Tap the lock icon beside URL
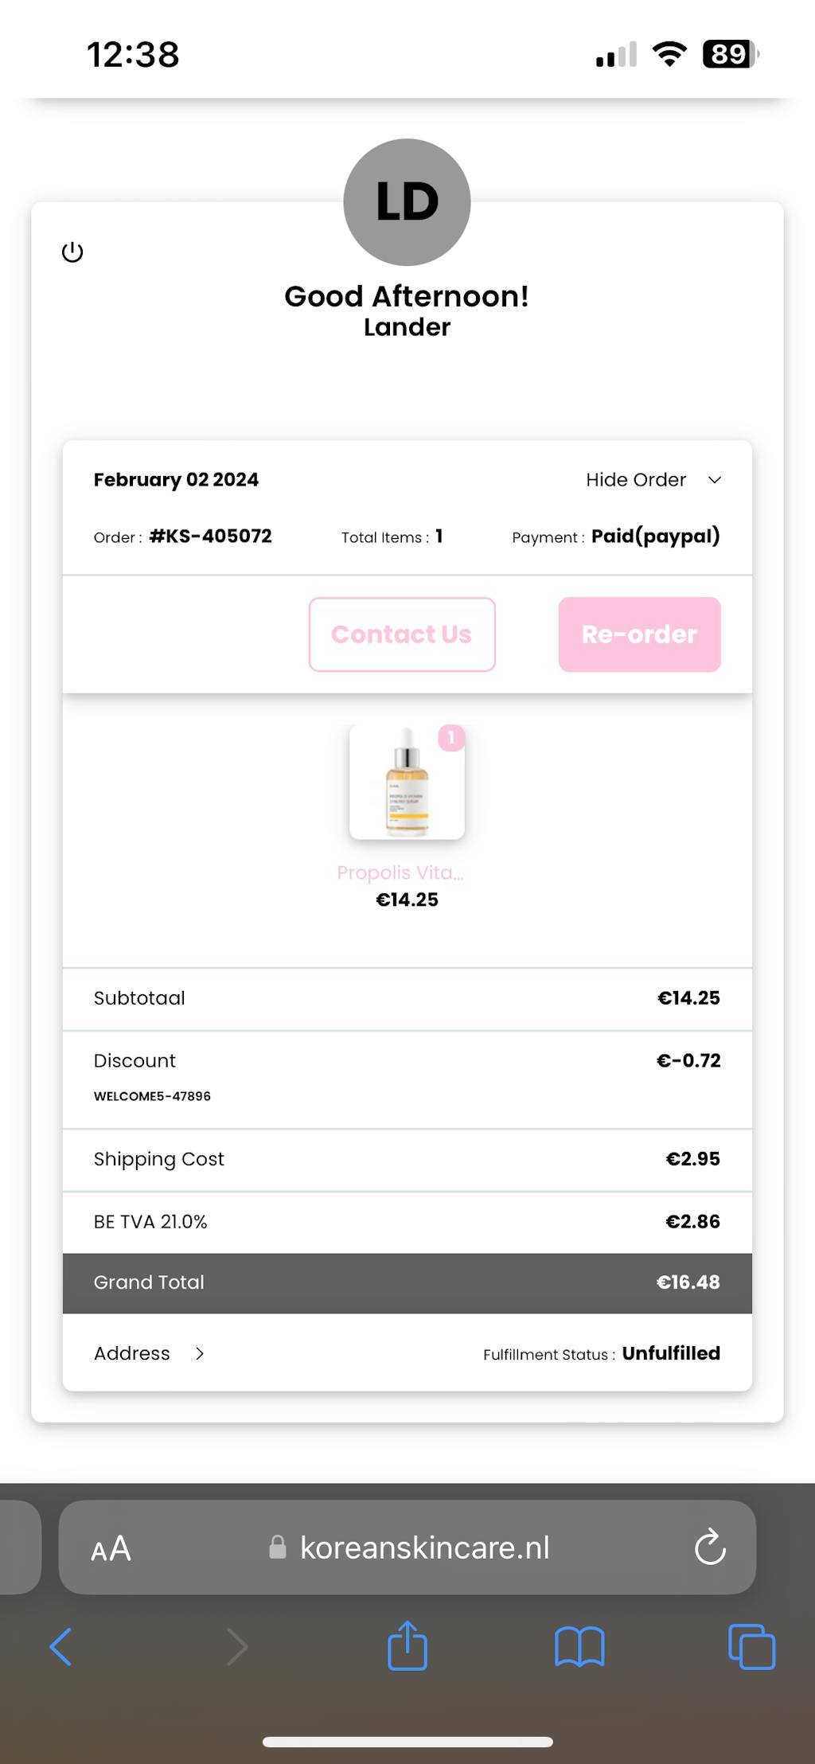 click(278, 1547)
